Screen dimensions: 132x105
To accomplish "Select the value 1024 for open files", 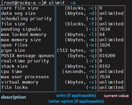I will click(x=105, y=45).
